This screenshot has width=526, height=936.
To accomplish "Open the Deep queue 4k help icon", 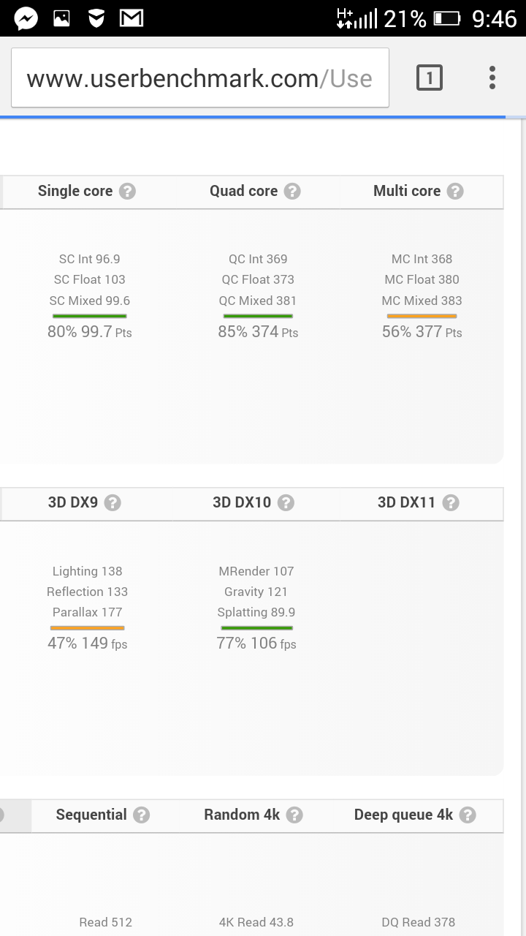I will click(468, 815).
